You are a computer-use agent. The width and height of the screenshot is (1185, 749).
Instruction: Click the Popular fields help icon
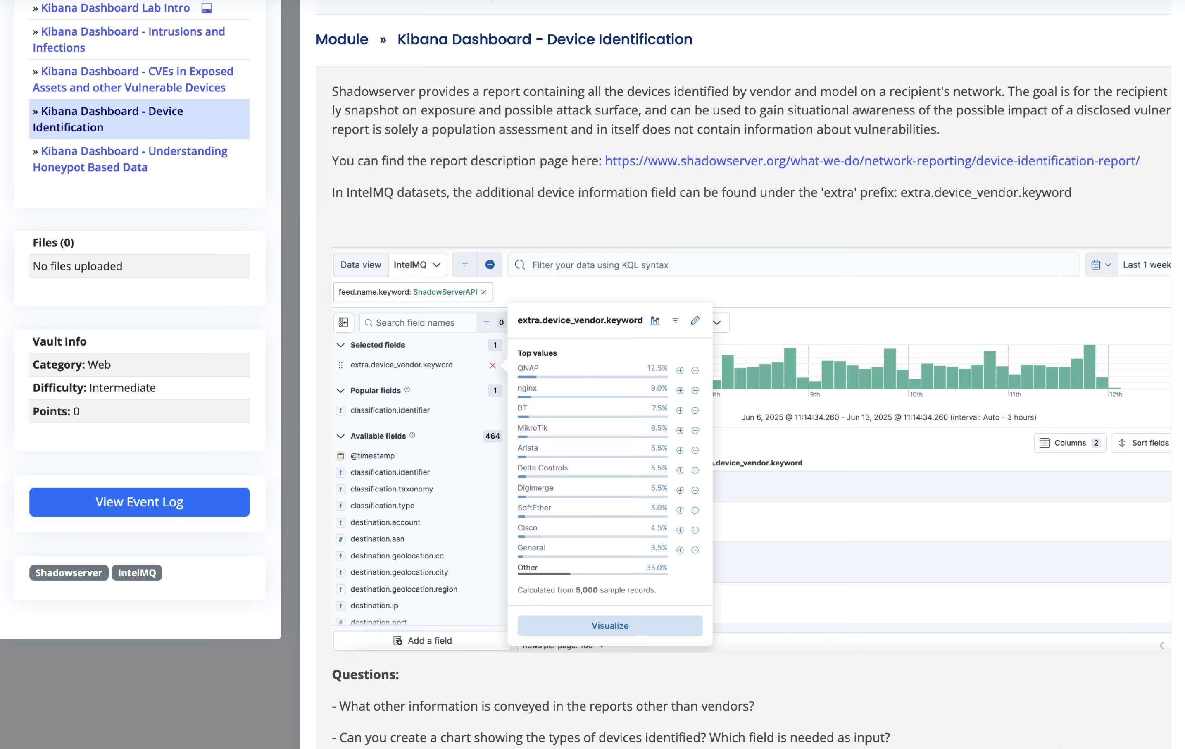coord(407,389)
